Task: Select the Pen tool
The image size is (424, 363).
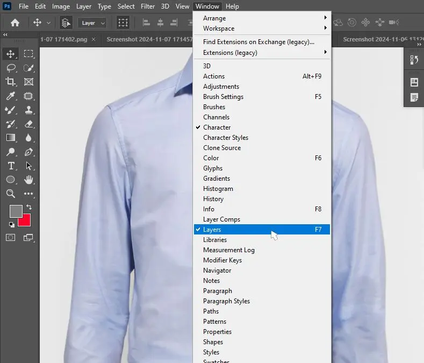Action: [x=28, y=152]
